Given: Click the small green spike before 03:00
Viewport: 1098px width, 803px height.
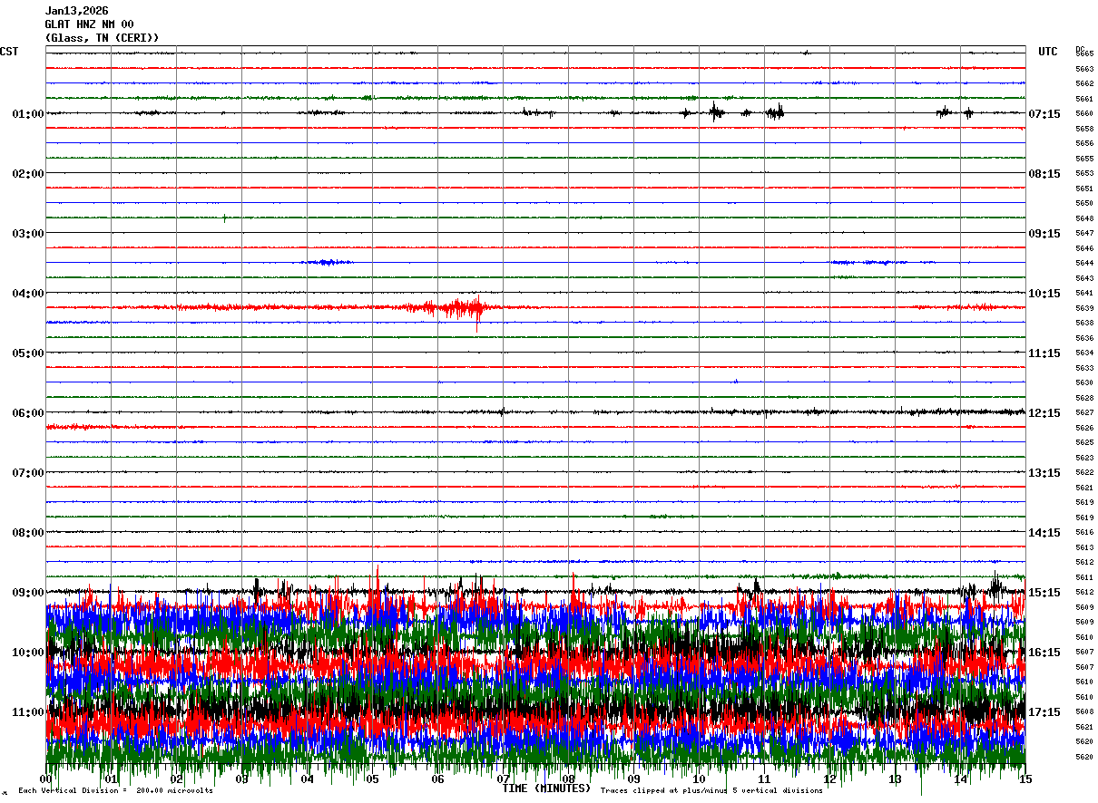Looking at the screenshot, I should tap(225, 218).
